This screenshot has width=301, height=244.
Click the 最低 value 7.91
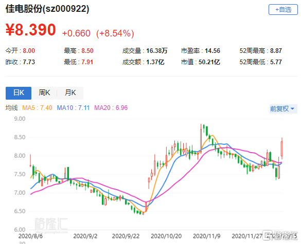click(x=87, y=62)
